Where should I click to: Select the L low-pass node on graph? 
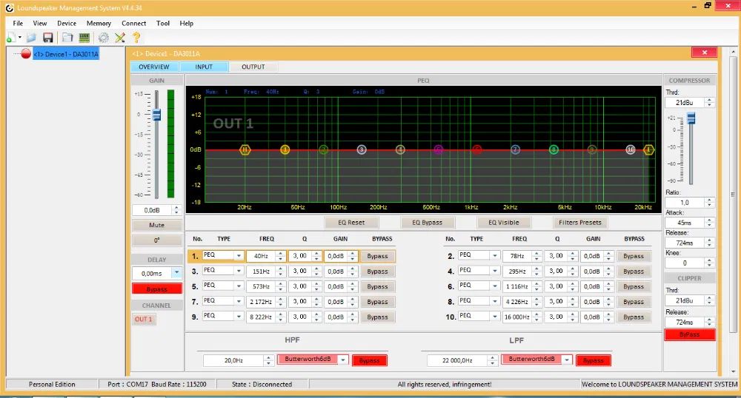[x=649, y=149]
